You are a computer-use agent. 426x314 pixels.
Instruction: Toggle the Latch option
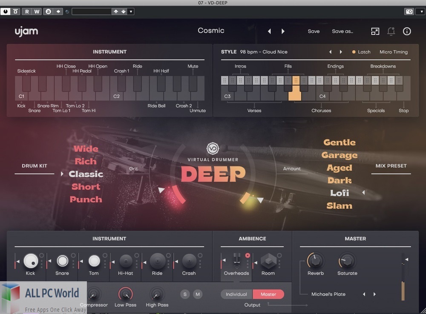tap(361, 52)
